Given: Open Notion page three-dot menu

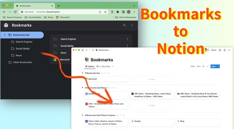Looking at the screenshot, I should point(229,50).
